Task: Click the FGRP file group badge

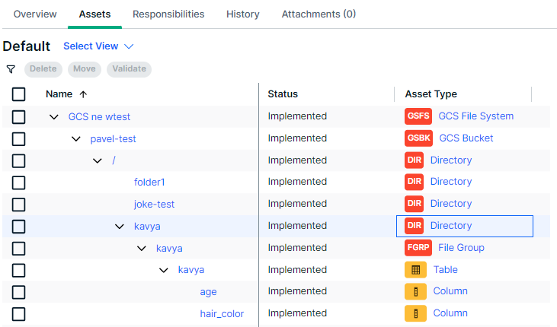Action: coord(418,248)
